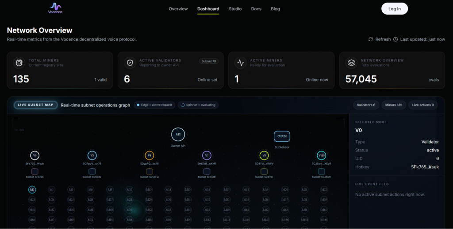Click the Refresh circular arrows icon
Viewport: 453px width, 229px height.
(370, 39)
